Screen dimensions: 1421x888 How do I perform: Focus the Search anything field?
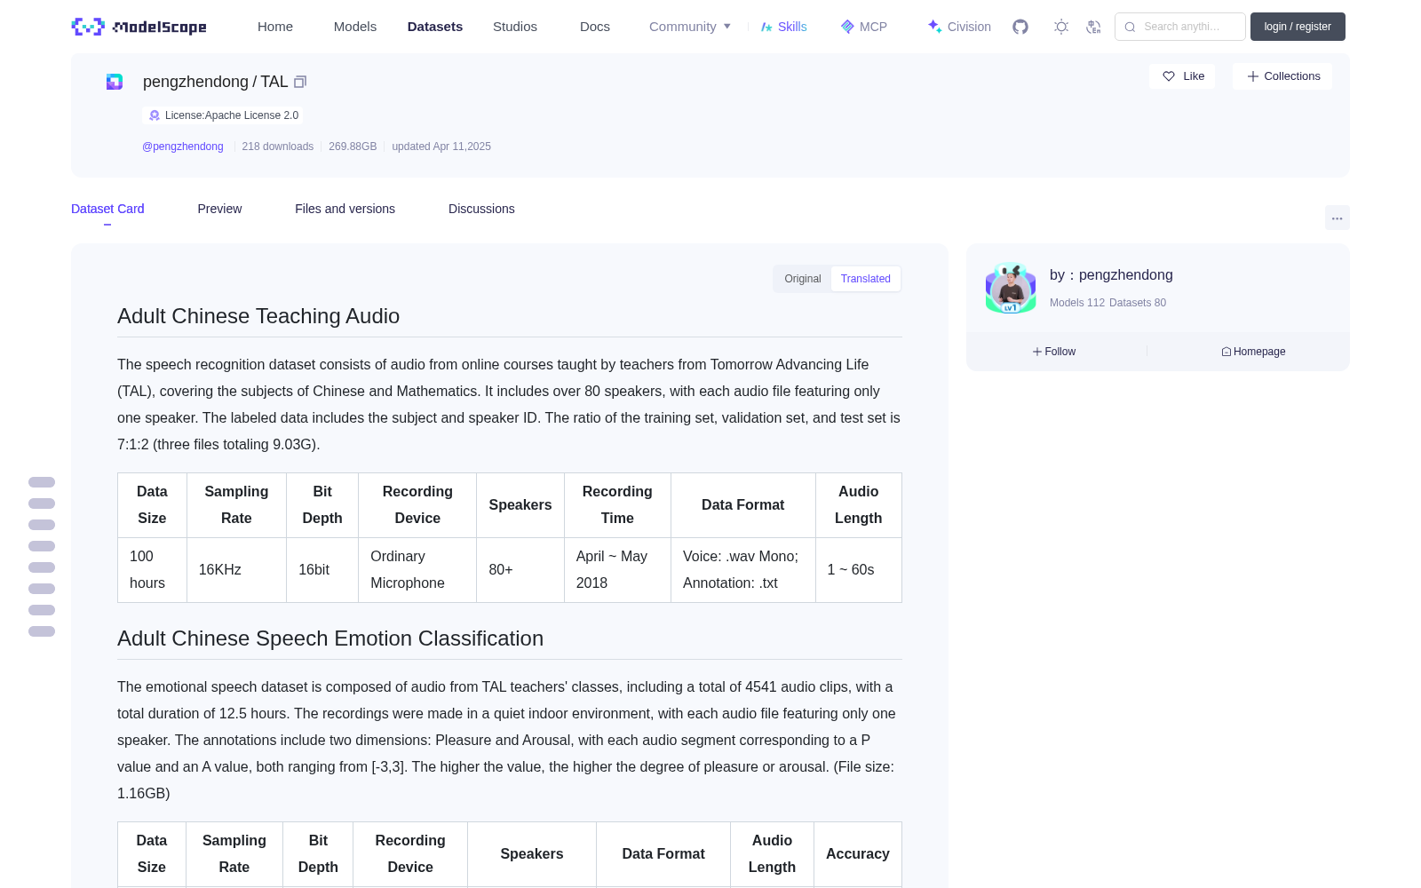click(1180, 27)
